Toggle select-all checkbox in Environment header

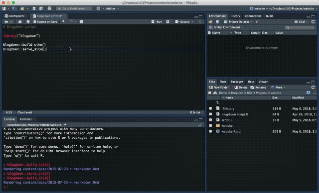pyautogui.click(x=209, y=33)
